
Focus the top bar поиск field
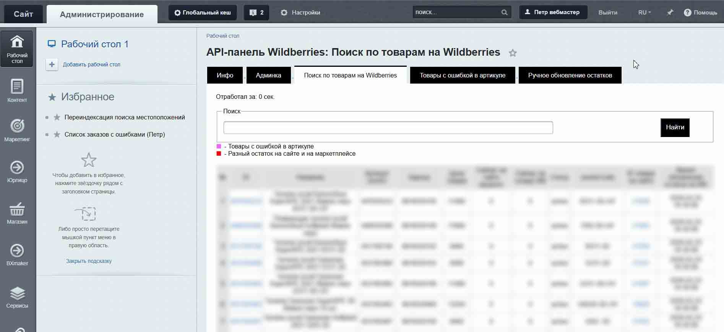(x=457, y=12)
